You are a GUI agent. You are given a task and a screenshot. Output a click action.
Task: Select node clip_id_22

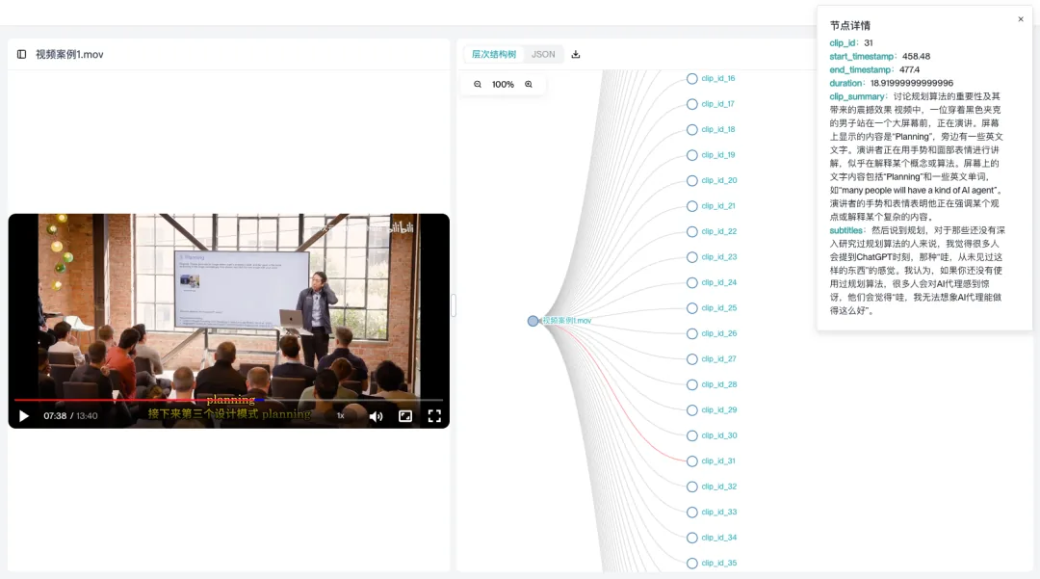pos(691,232)
